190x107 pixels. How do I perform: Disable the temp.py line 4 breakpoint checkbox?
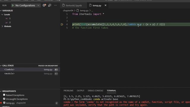(x=4, y=103)
